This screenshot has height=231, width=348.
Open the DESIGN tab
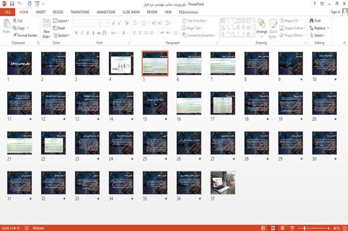(x=58, y=12)
